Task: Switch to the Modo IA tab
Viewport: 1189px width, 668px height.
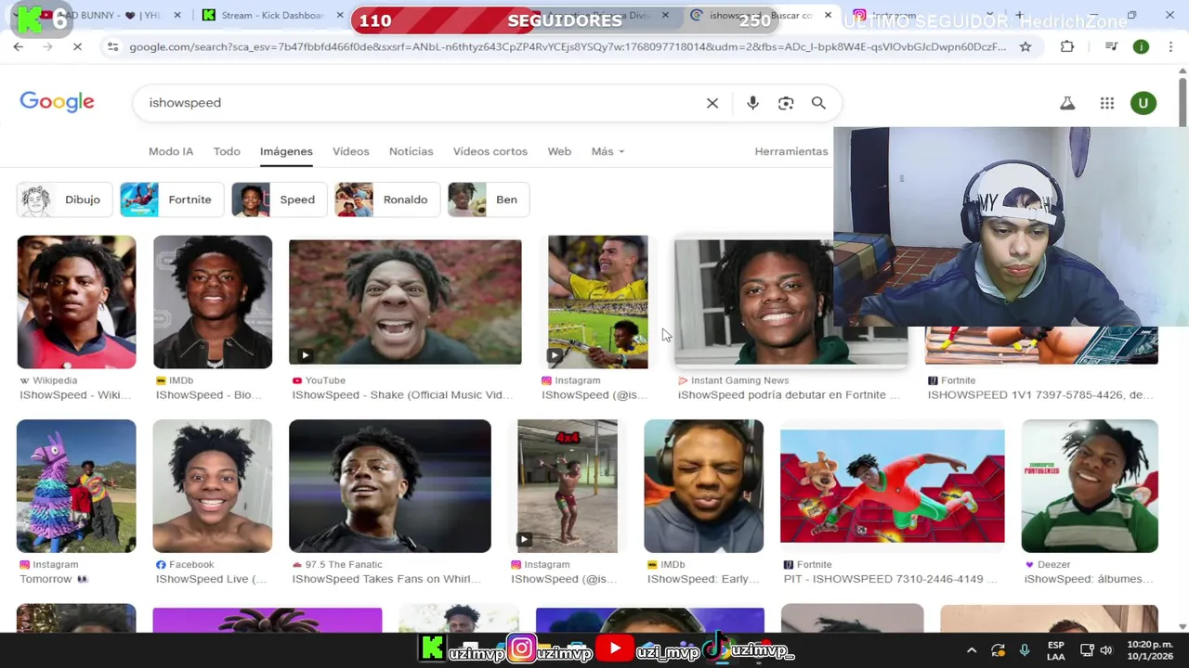Action: (x=171, y=151)
